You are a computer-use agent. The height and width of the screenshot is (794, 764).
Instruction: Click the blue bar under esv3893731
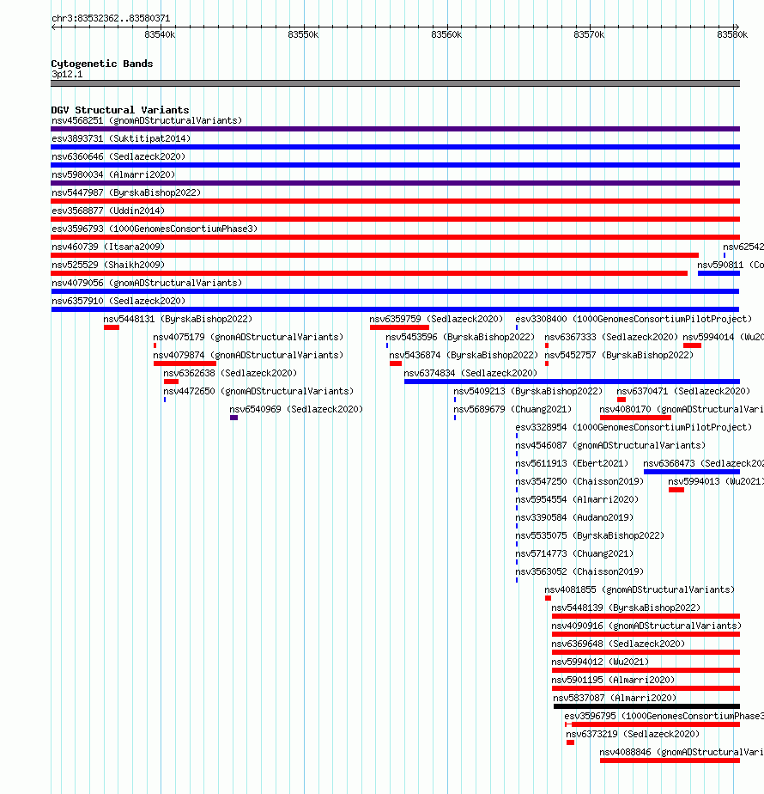click(395, 147)
